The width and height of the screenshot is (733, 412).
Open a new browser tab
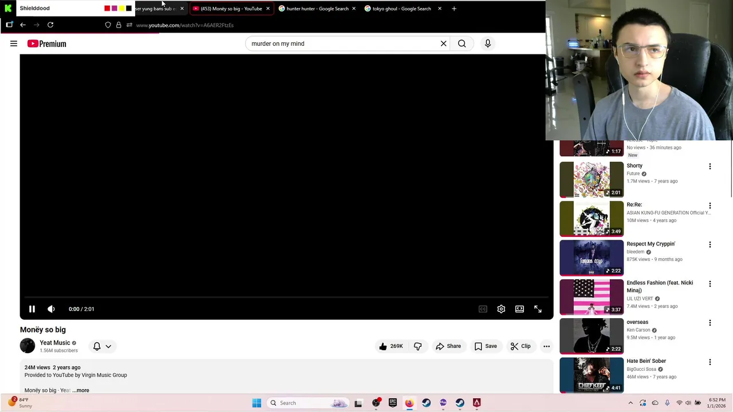click(x=454, y=9)
